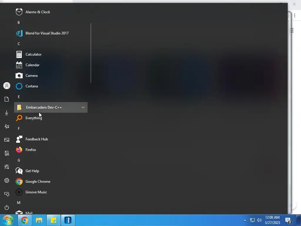
Task: Open the user account icon in sidebar
Action: pos(7,86)
